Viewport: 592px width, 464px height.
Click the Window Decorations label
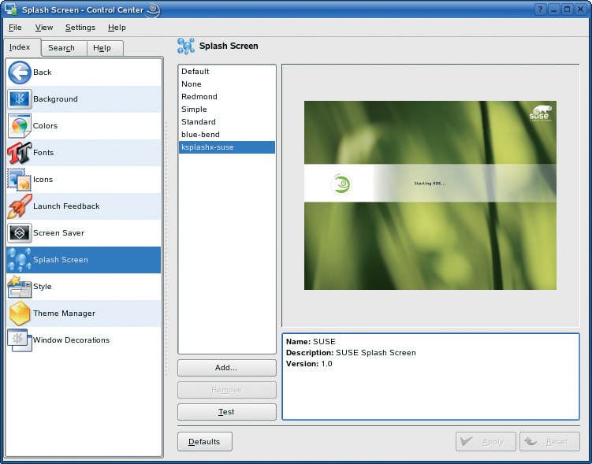coord(72,340)
